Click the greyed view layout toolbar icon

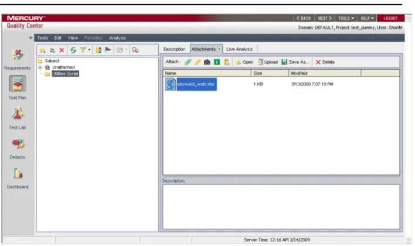(x=120, y=50)
